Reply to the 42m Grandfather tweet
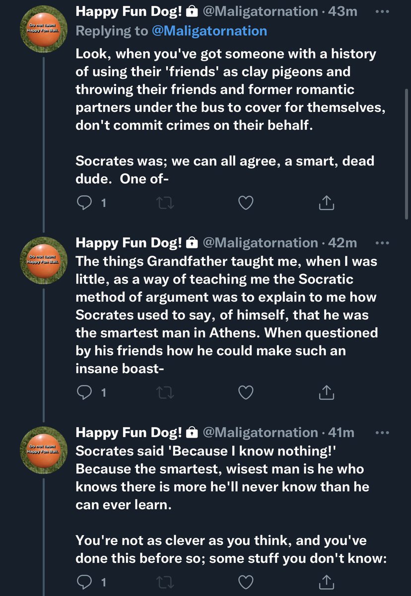 pyautogui.click(x=83, y=393)
